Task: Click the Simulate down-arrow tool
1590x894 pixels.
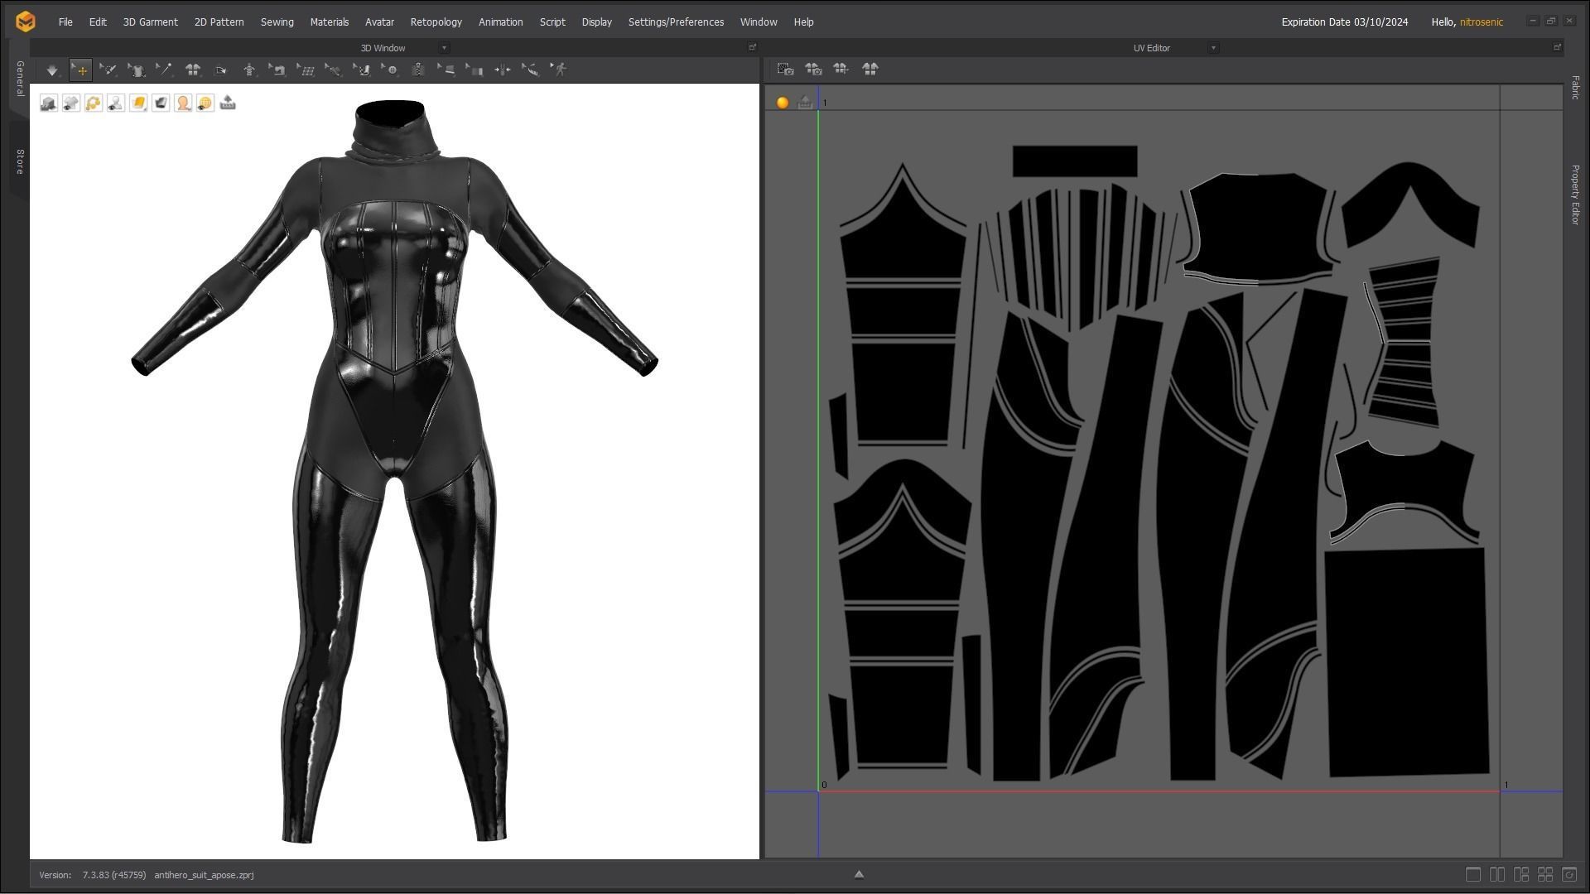Action: [52, 70]
